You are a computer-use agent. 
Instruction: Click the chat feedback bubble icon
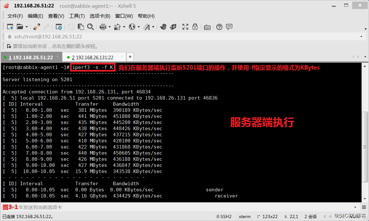pyautogui.click(x=229, y=27)
